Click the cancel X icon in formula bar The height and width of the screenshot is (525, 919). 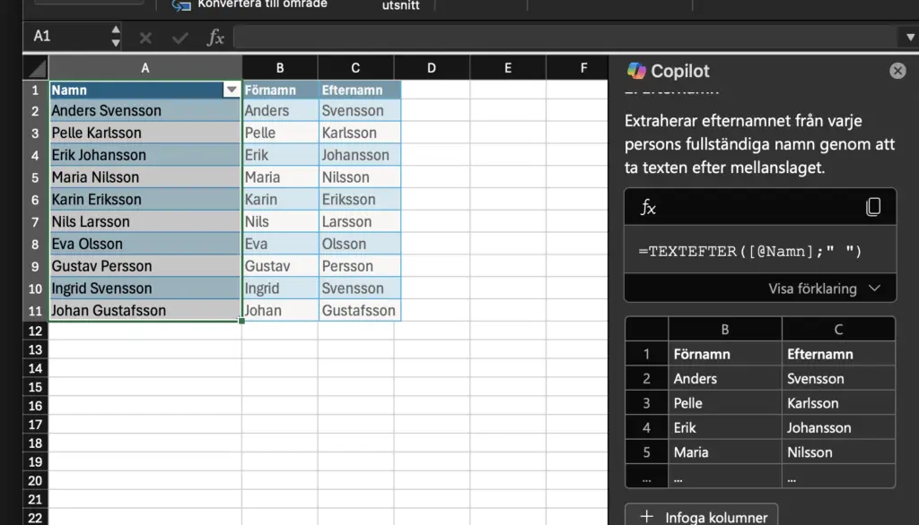(x=145, y=38)
